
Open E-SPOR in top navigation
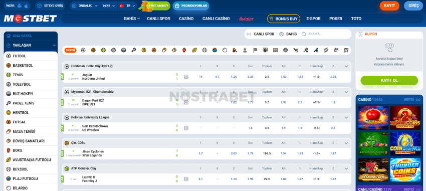pyautogui.click(x=313, y=19)
